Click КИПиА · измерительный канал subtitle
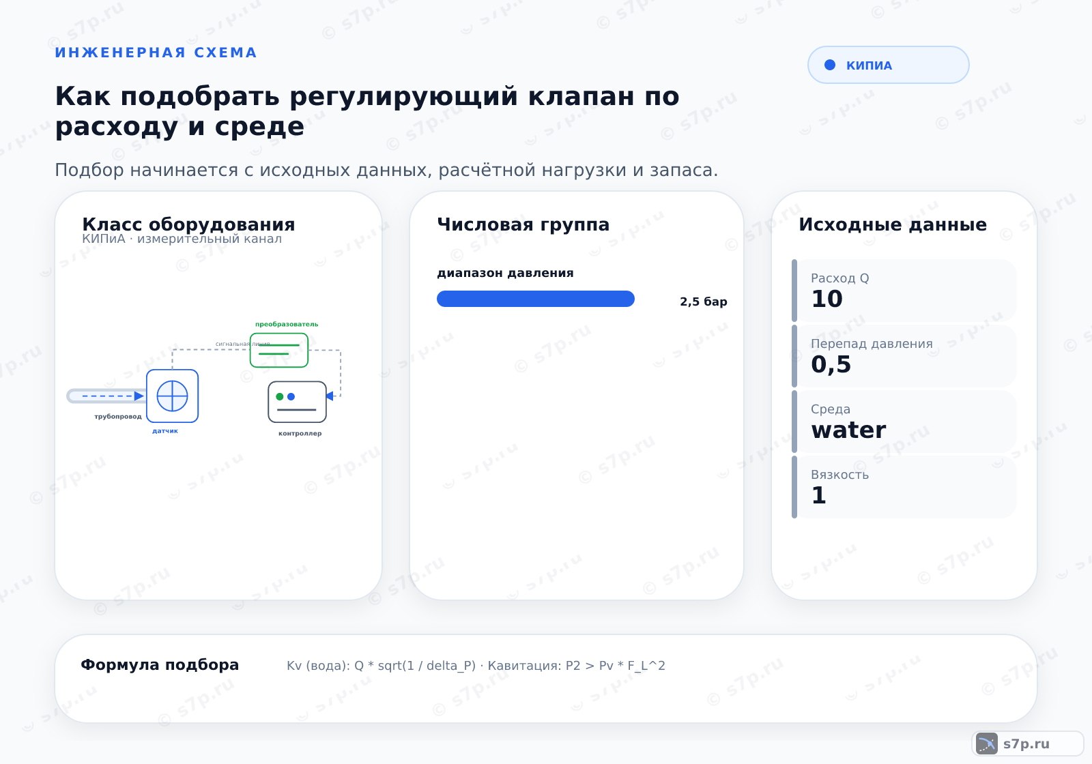 182,239
